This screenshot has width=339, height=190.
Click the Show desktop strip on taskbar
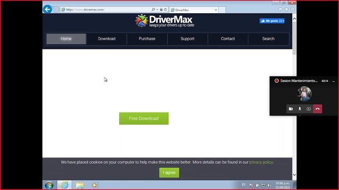pos(295,185)
